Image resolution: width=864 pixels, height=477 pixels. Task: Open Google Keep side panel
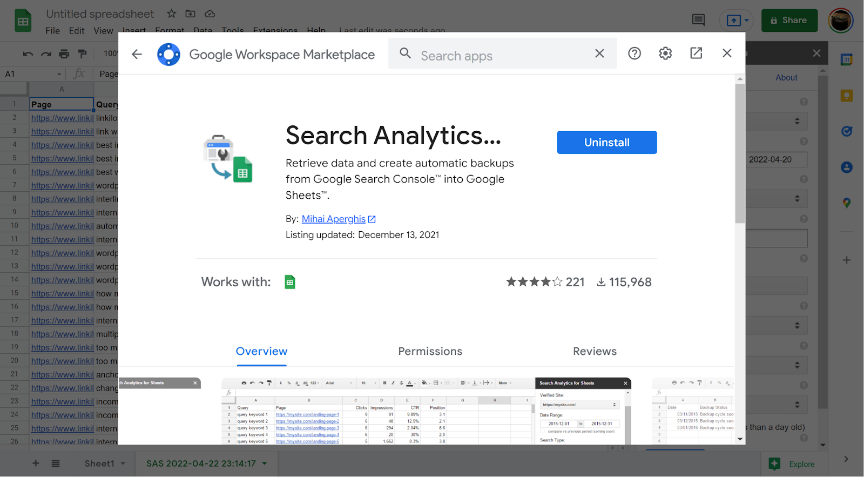tap(847, 96)
